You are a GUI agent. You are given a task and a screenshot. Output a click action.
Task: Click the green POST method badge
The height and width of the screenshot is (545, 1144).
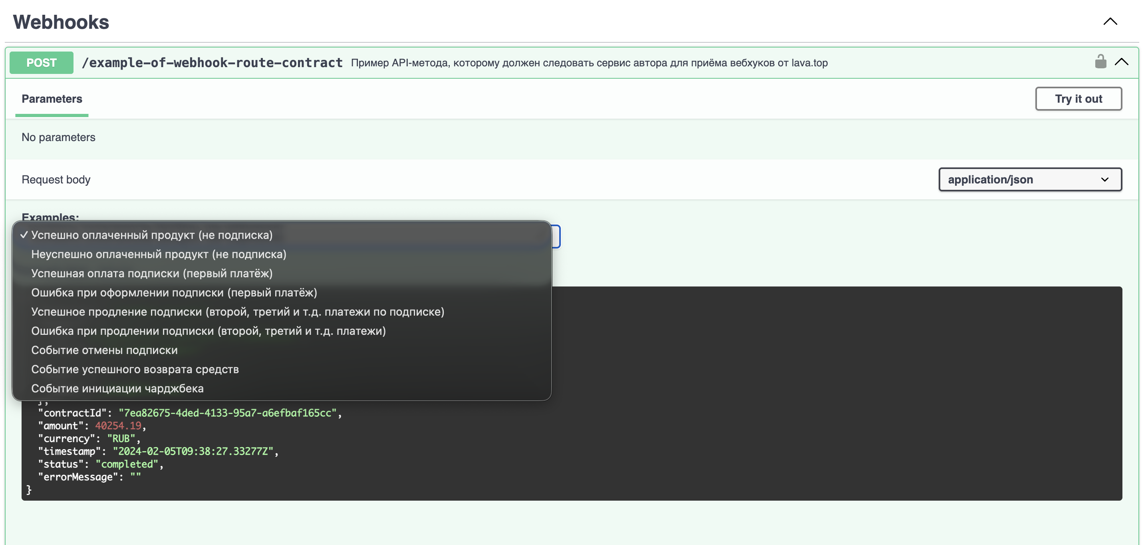[41, 63]
